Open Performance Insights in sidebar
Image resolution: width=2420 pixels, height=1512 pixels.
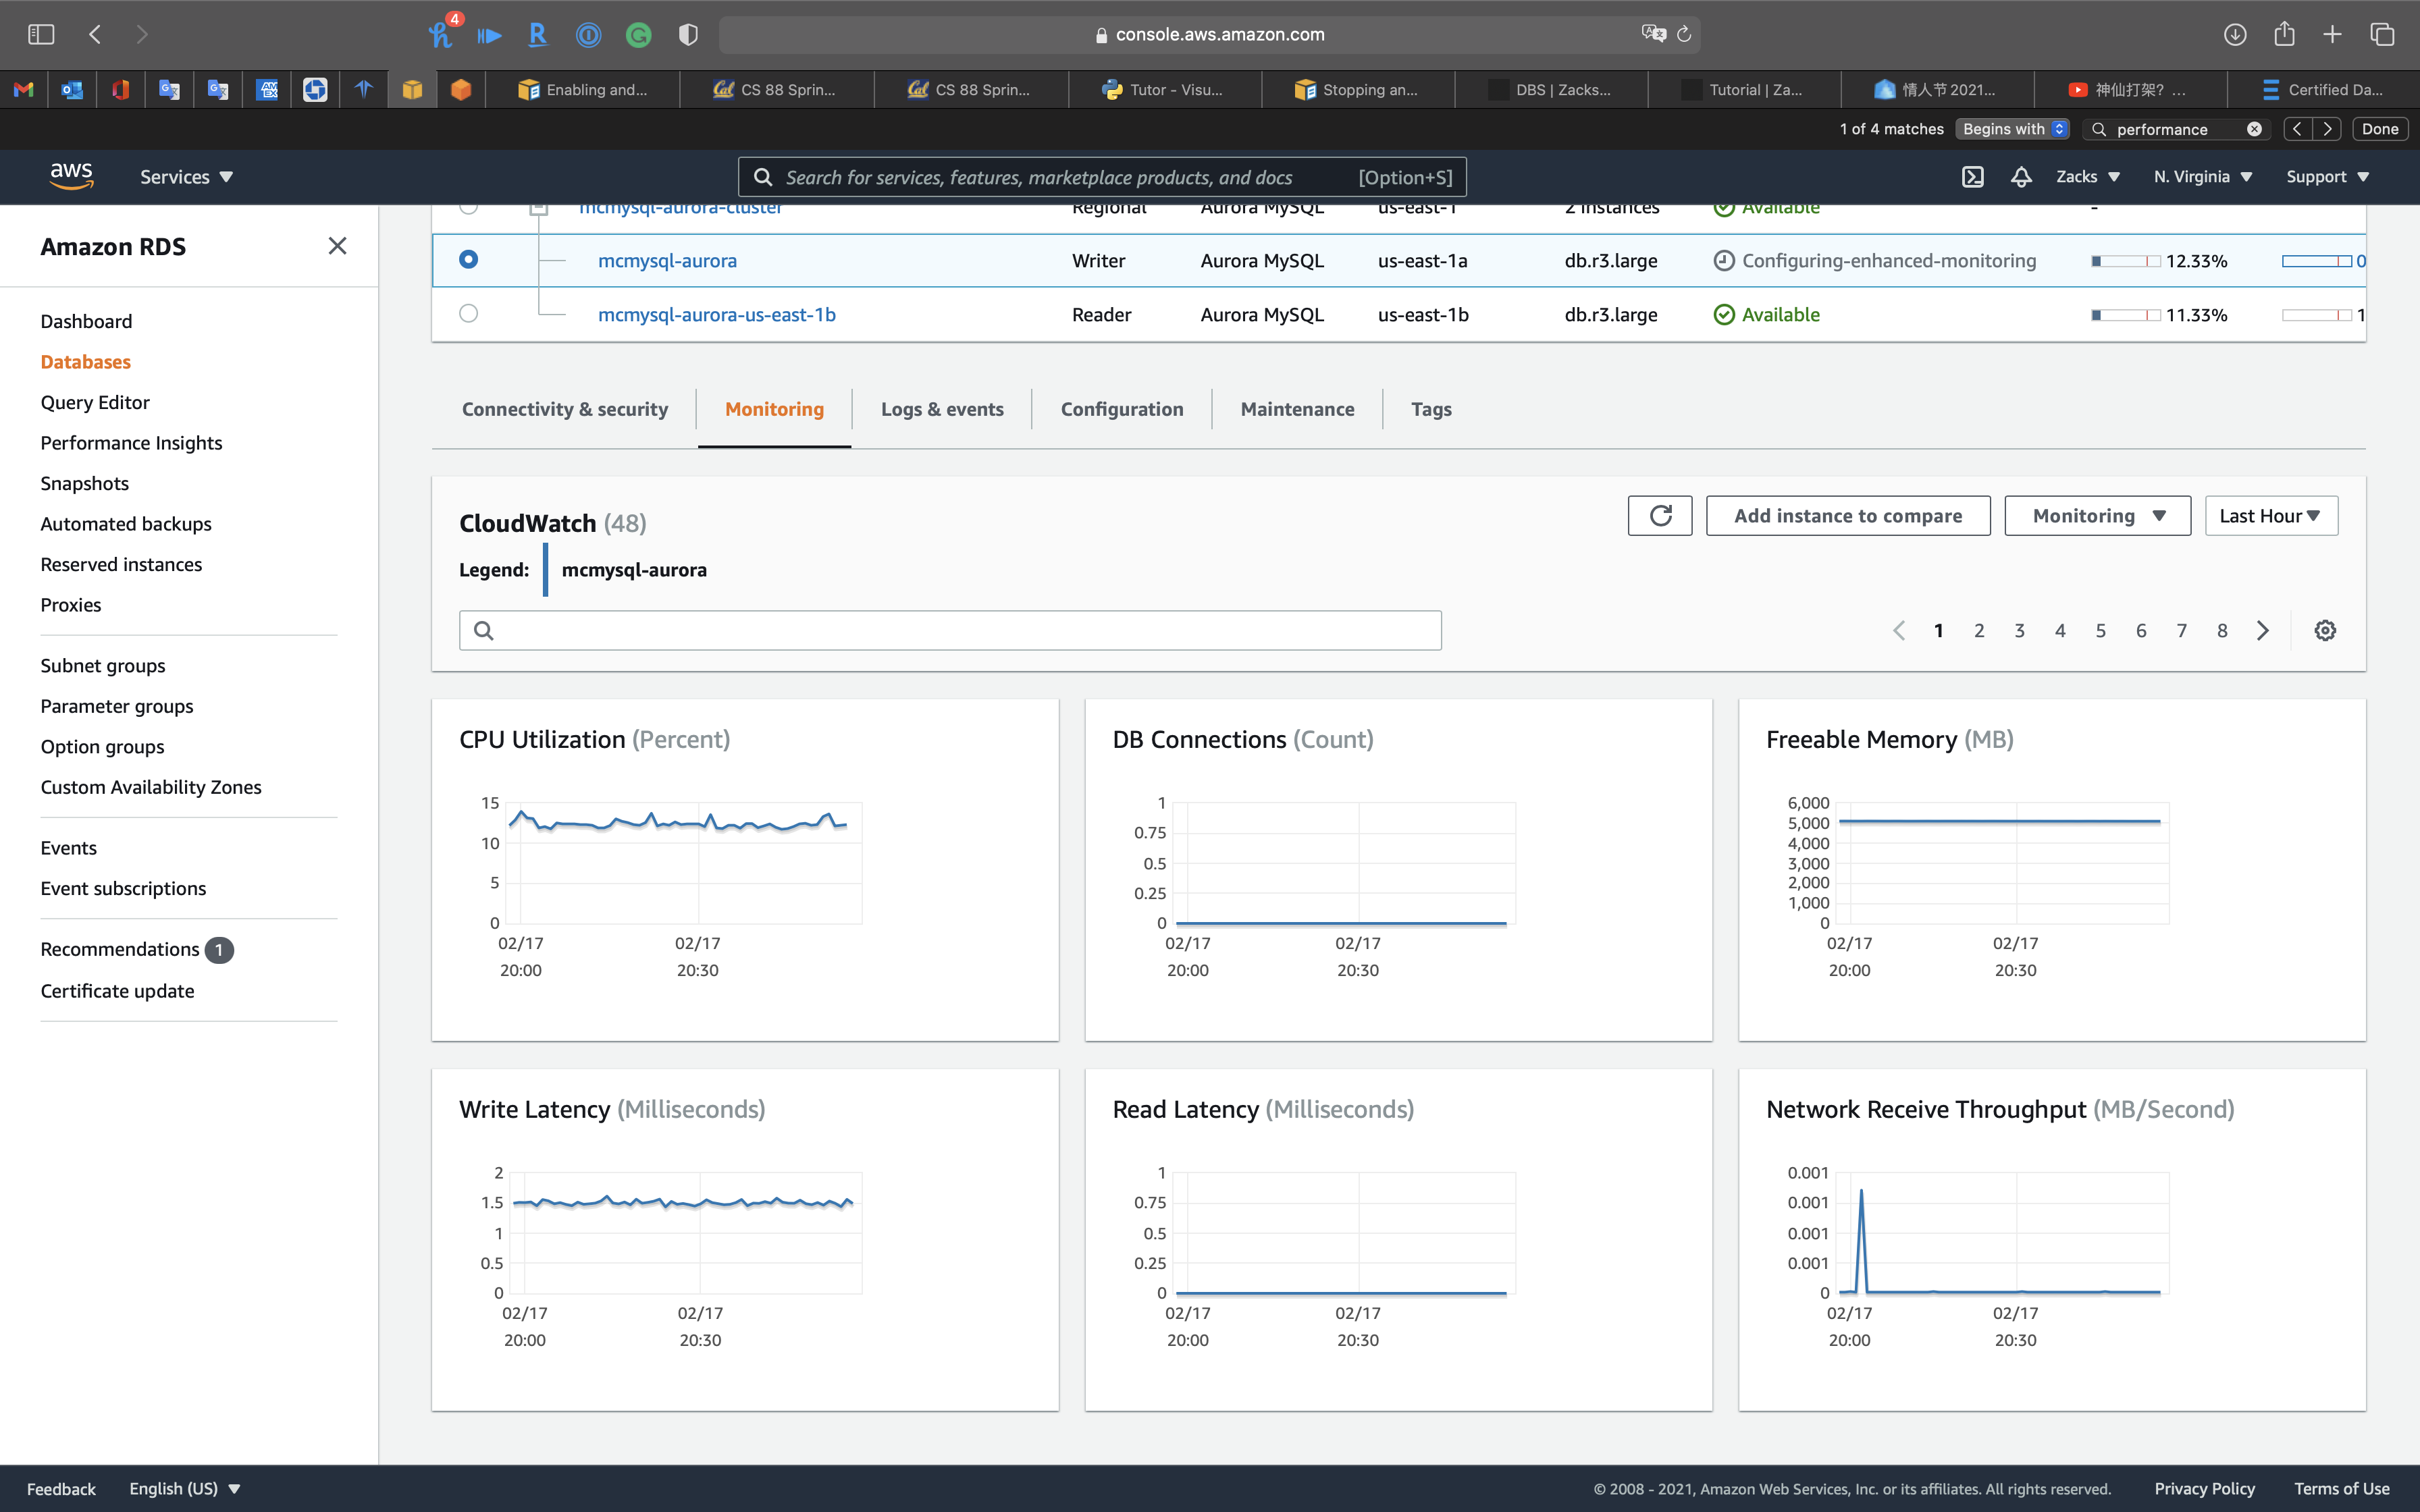pos(131,443)
